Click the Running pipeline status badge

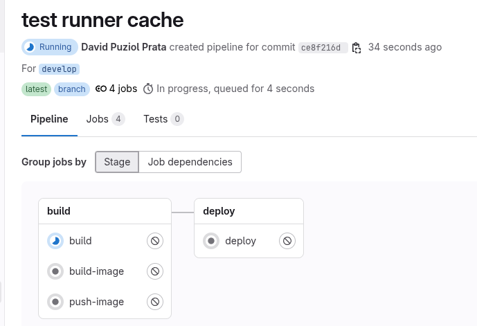click(49, 47)
